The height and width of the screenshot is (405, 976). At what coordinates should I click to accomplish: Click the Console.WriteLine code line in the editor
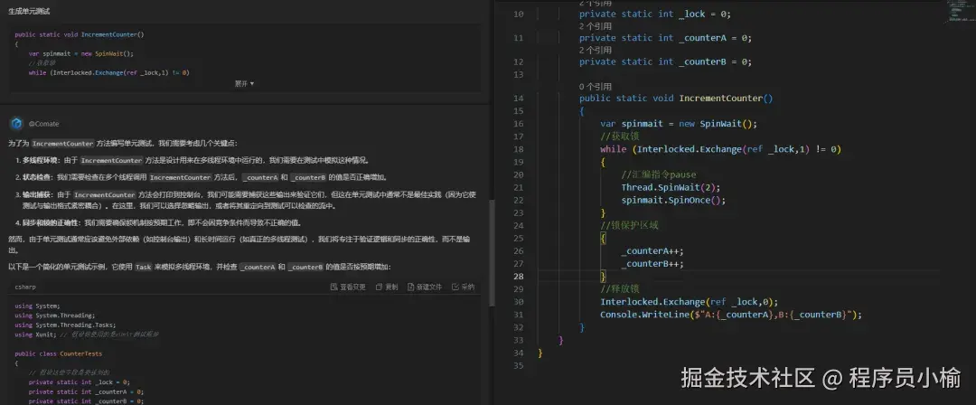click(x=731, y=315)
